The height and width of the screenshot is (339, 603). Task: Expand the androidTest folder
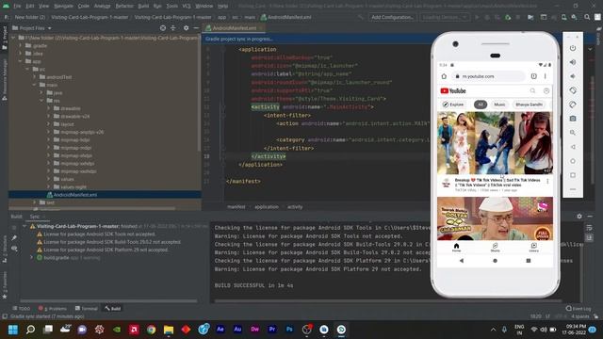34,77
